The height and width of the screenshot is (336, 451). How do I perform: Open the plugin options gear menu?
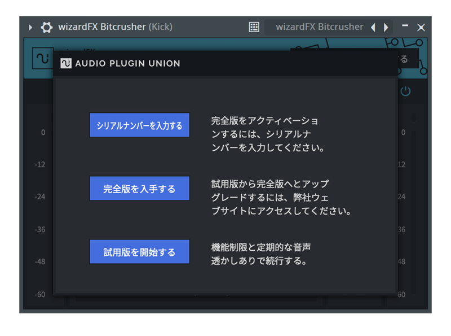tap(47, 27)
